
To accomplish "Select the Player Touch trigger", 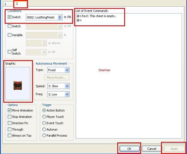I will click(44, 117).
